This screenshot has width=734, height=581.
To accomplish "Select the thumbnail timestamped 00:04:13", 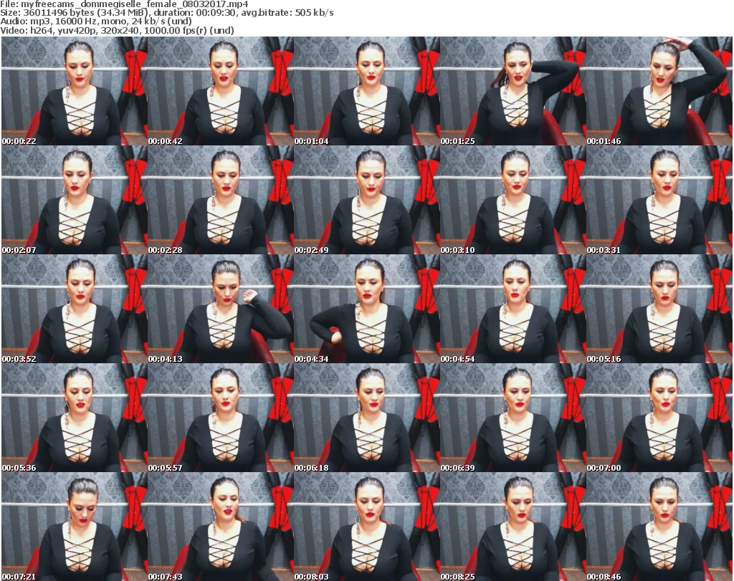I will (221, 309).
